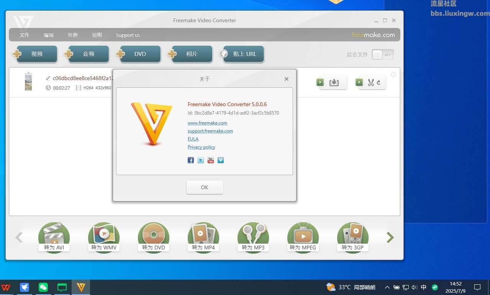Open the volume control in system tray
The width and height of the screenshot is (490, 295).
click(x=414, y=287)
